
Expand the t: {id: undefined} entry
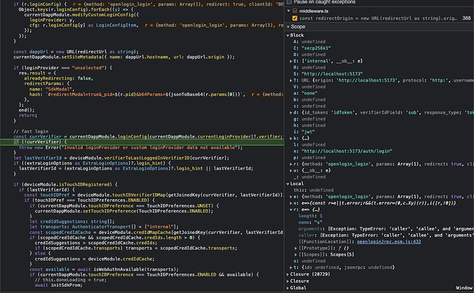tap(291, 268)
